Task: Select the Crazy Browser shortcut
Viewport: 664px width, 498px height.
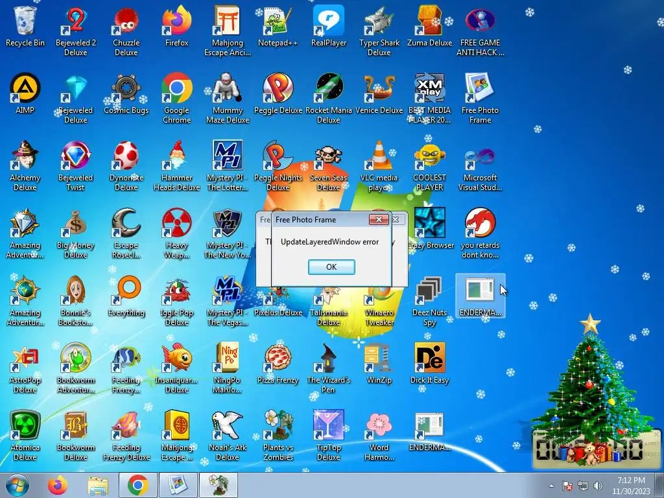Action: click(x=429, y=229)
